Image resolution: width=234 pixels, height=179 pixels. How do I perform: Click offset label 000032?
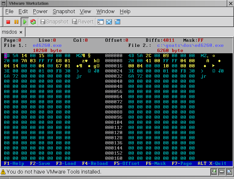(114, 76)
